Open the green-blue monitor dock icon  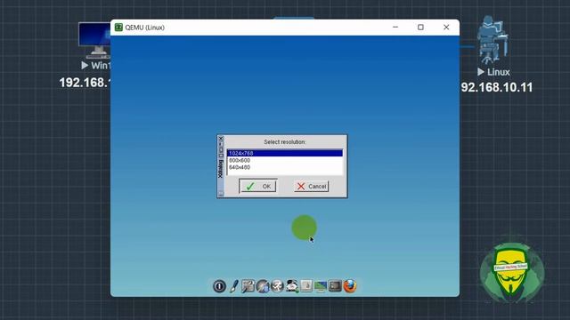pyautogui.click(x=321, y=286)
